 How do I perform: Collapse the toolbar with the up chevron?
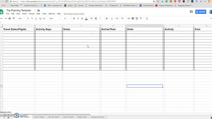211,18
